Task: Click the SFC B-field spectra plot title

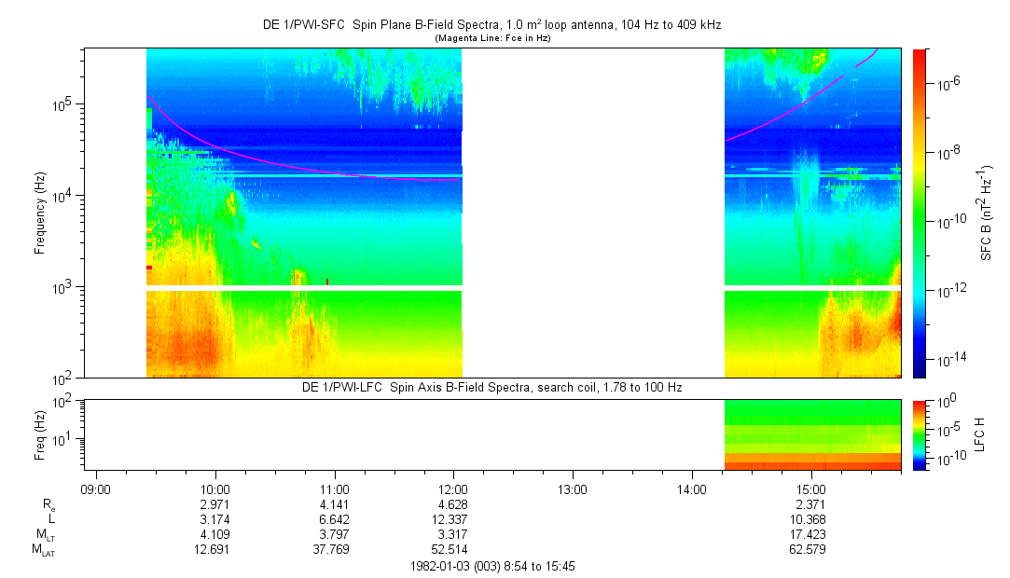Action: (x=491, y=25)
